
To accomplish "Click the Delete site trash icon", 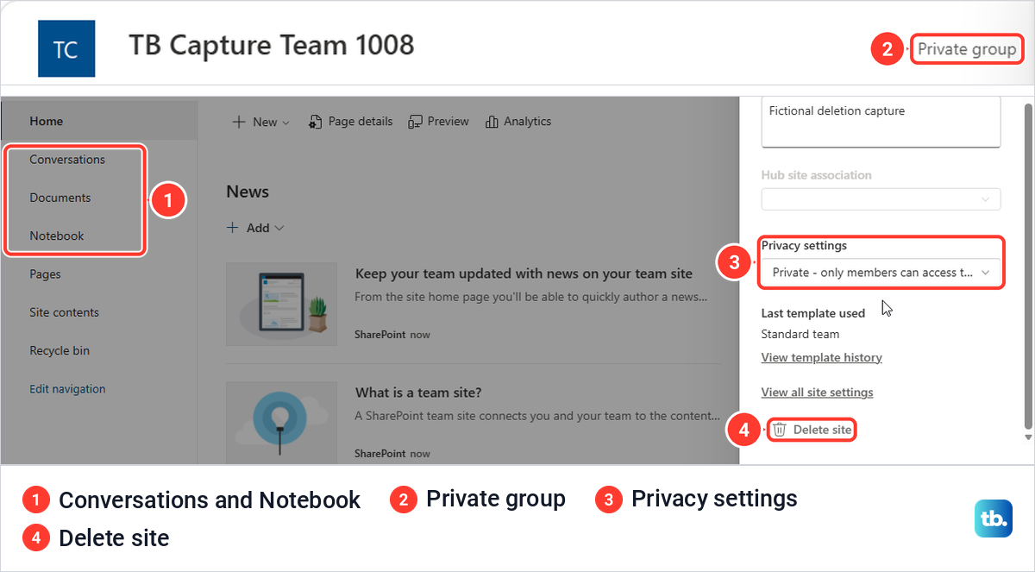I will coord(780,430).
